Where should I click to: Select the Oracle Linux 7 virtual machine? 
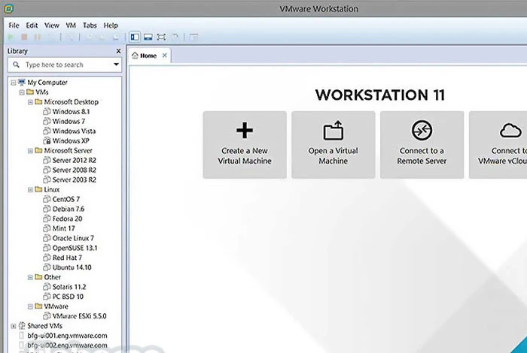pos(69,238)
